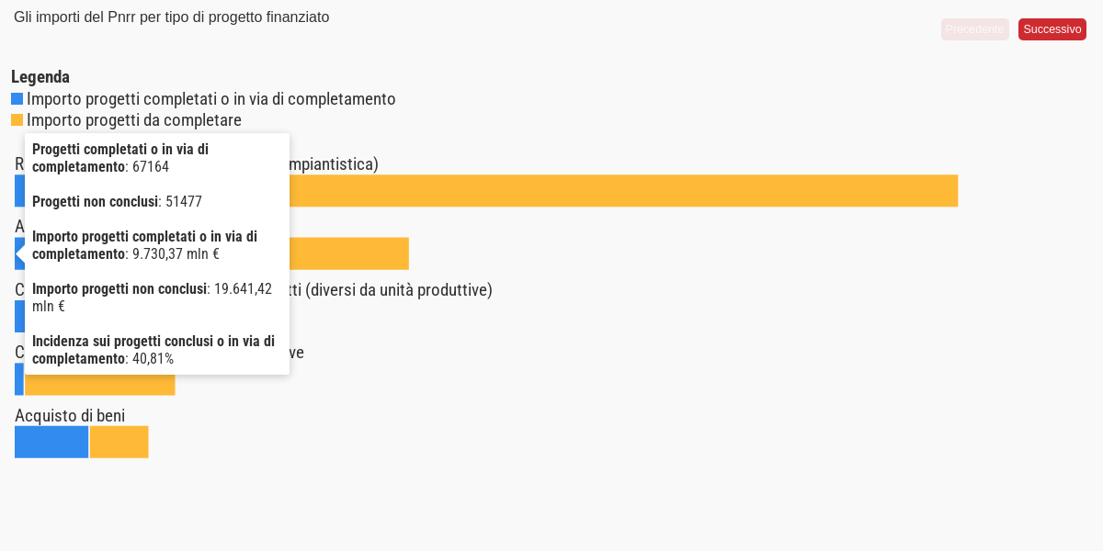Click the longest yellow bar in the chart
Screen dimensions: 1103x551
tap(623, 191)
